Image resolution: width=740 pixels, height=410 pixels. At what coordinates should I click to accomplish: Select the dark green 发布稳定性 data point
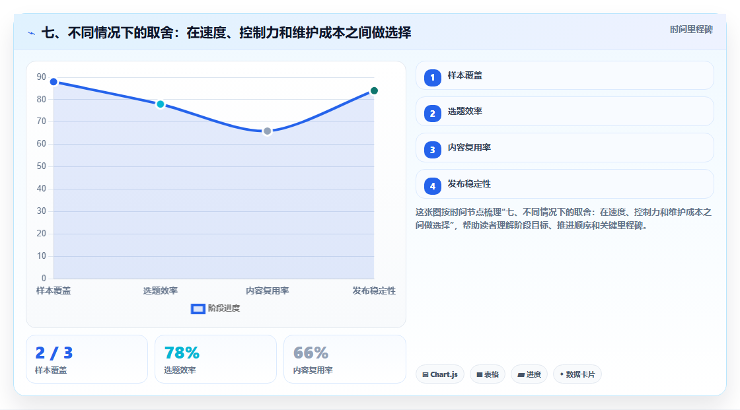click(x=374, y=90)
